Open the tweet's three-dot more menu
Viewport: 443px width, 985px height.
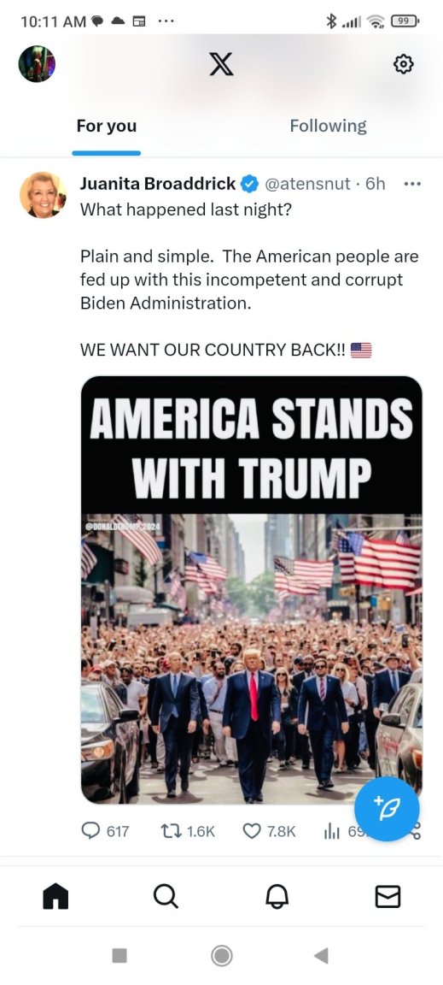click(412, 184)
